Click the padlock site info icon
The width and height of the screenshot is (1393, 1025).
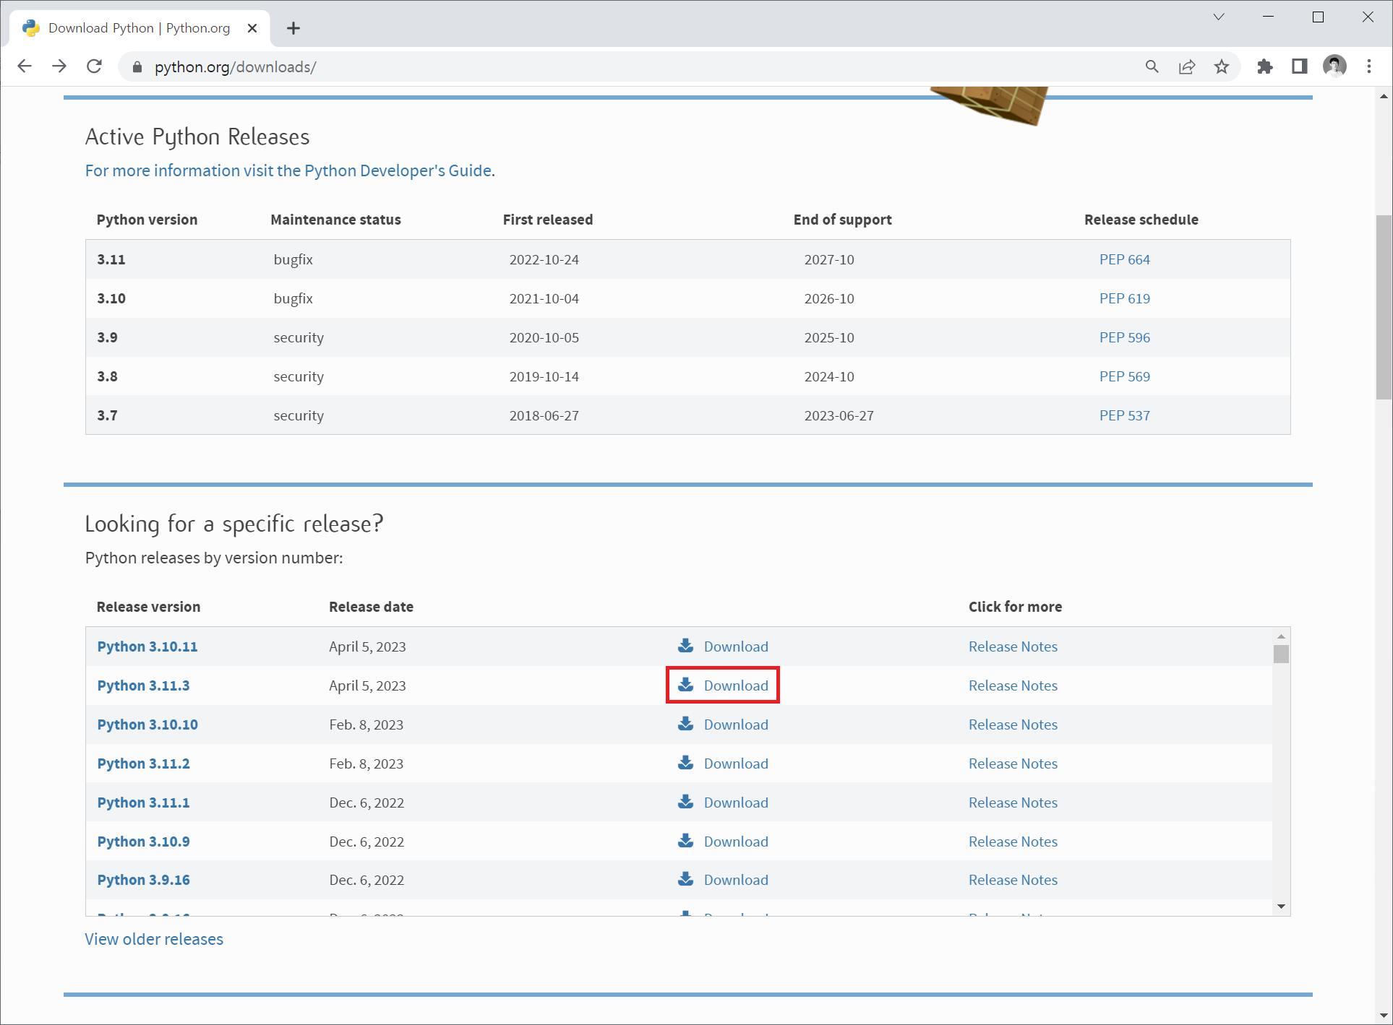click(x=137, y=67)
